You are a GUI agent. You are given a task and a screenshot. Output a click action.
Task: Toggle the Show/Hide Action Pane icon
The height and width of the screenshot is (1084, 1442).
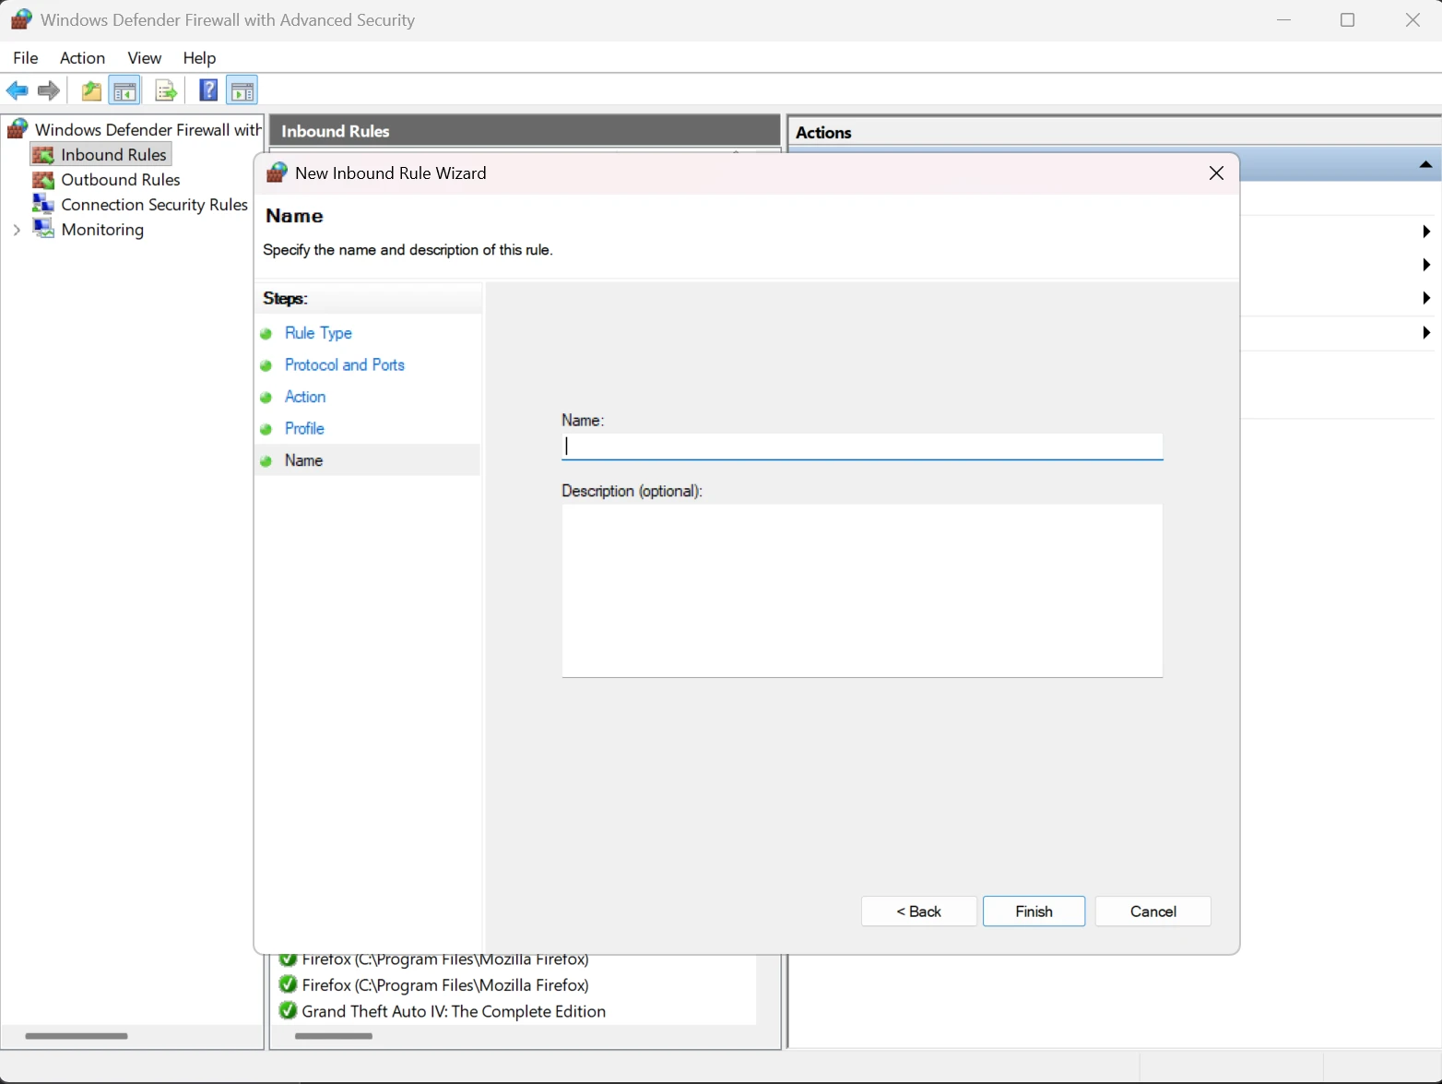point(242,90)
